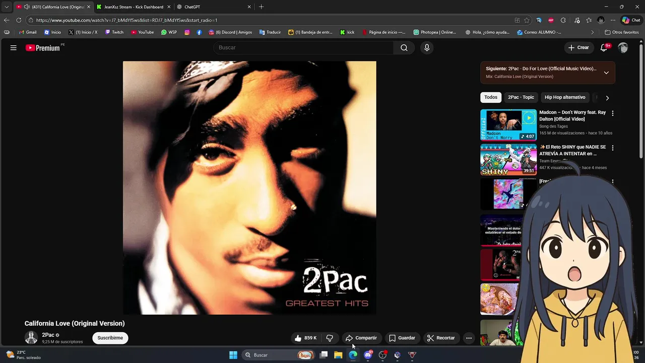Viewport: 645px width, 363px height.
Task: Dislike the video with thumbs down
Action: tap(330, 338)
